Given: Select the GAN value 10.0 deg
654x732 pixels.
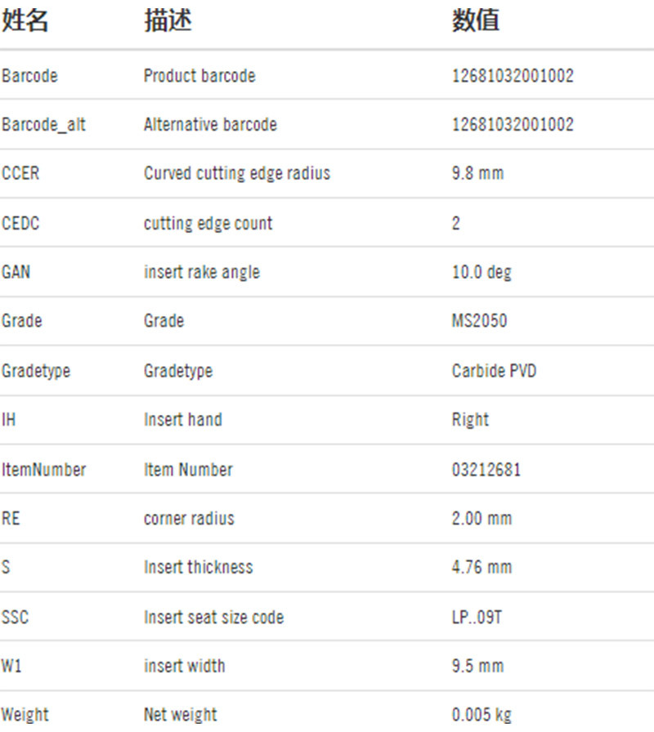Looking at the screenshot, I should click(x=482, y=272).
